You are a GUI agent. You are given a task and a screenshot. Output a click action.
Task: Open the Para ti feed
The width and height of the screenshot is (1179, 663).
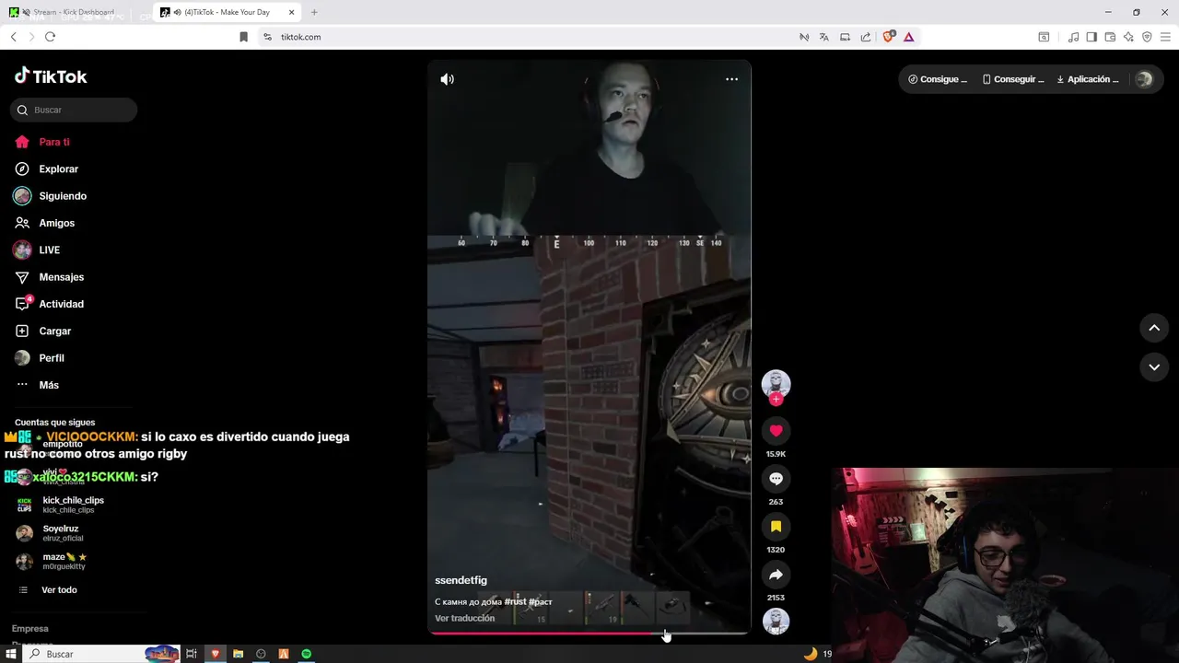point(53,142)
